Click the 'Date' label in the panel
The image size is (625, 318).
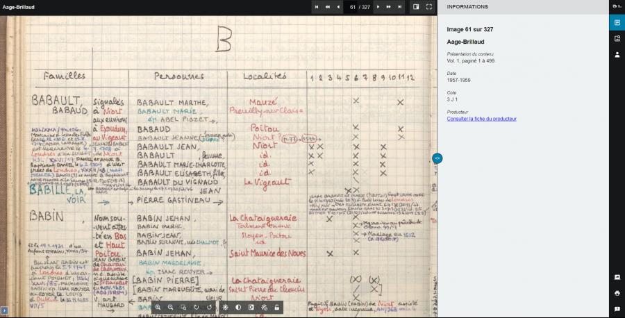(x=451, y=74)
